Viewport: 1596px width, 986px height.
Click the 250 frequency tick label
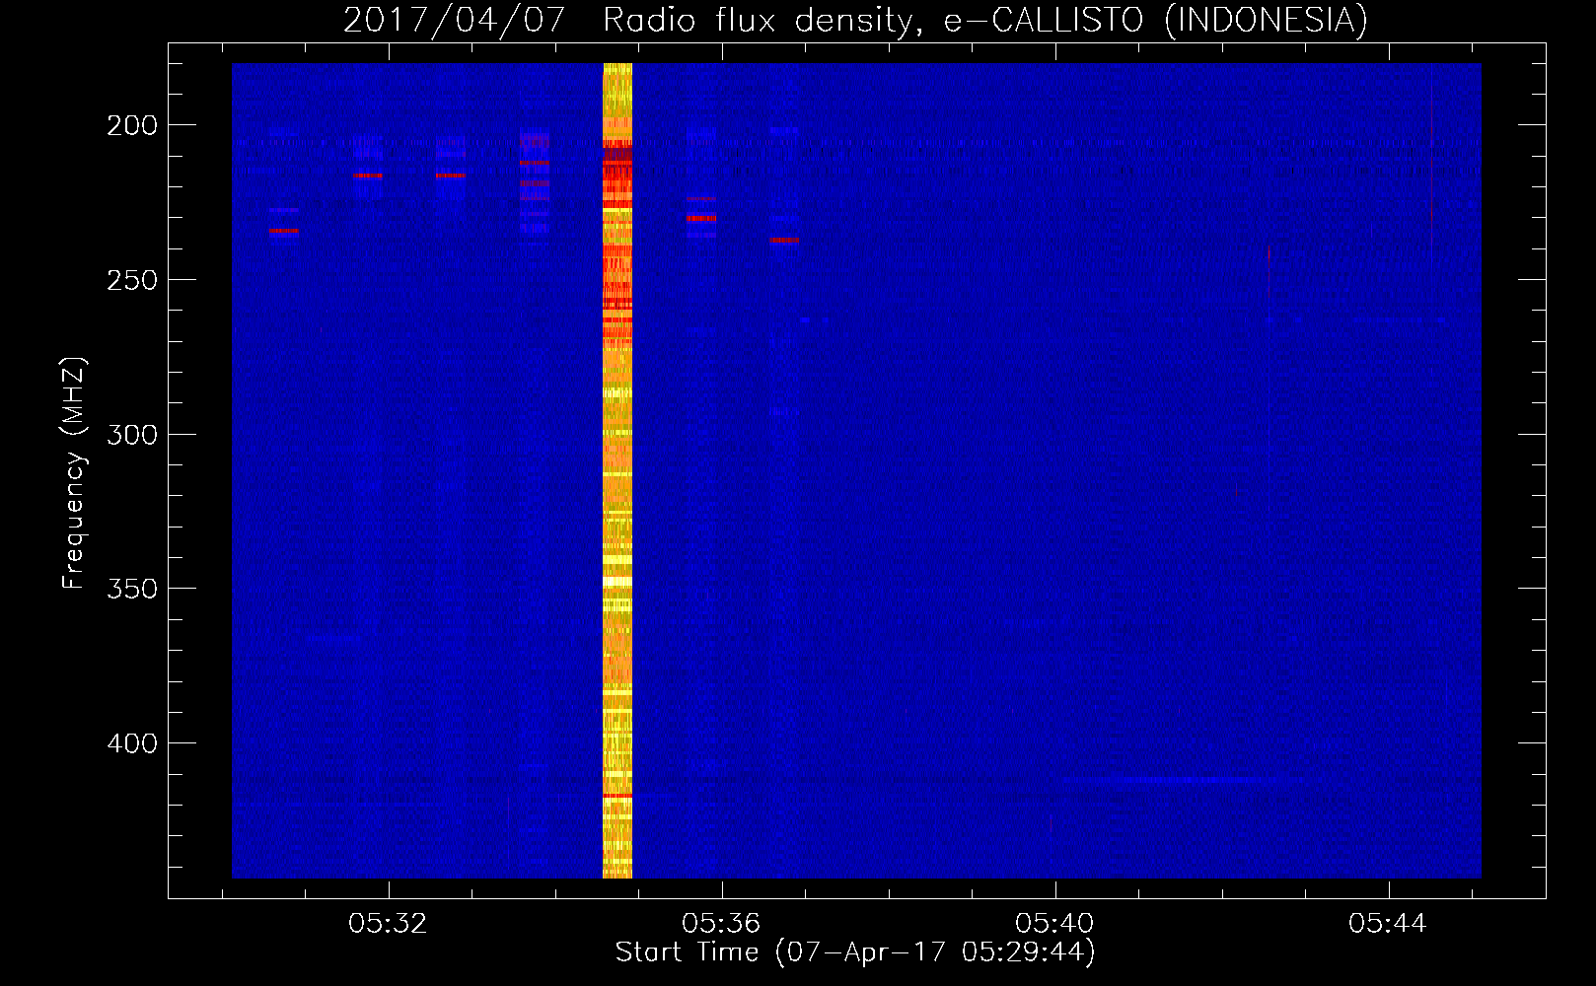pos(132,280)
